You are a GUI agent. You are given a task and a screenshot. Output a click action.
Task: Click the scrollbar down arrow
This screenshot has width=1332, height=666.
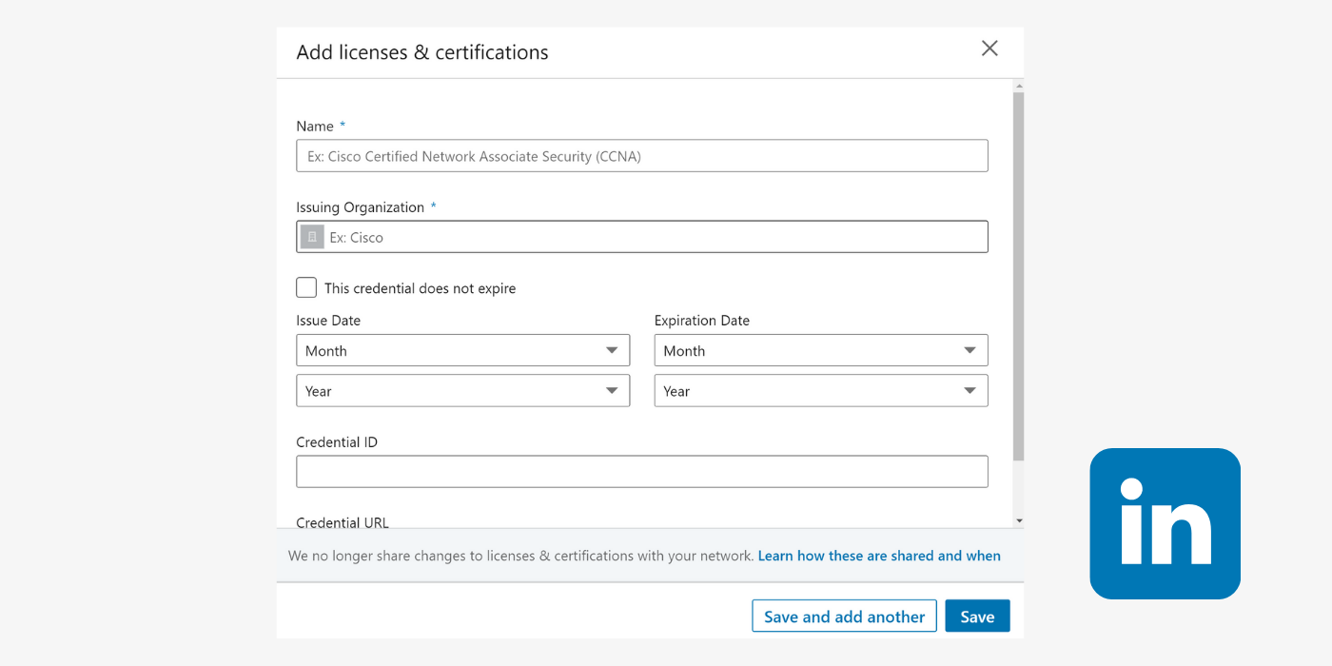1019,521
